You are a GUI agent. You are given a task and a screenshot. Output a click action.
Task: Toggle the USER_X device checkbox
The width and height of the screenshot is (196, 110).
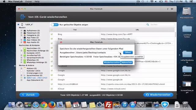(18, 24)
